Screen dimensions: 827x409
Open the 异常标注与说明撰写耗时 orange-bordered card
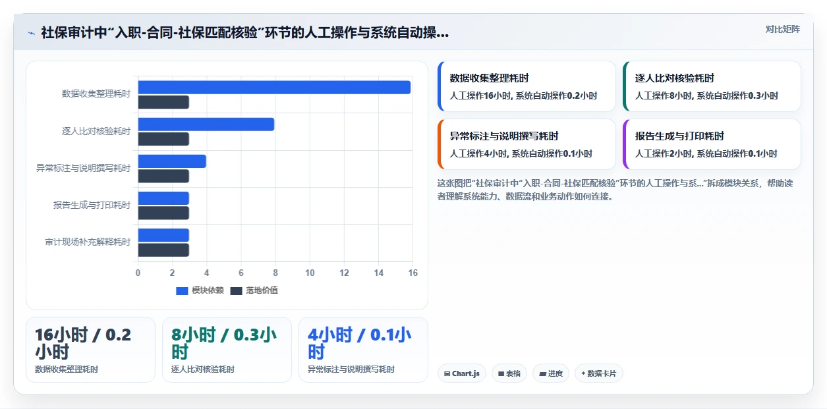pyautogui.click(x=527, y=144)
